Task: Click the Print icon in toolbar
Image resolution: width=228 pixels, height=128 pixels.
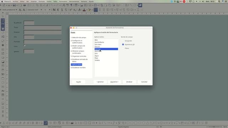Action: (x=25, y=5)
